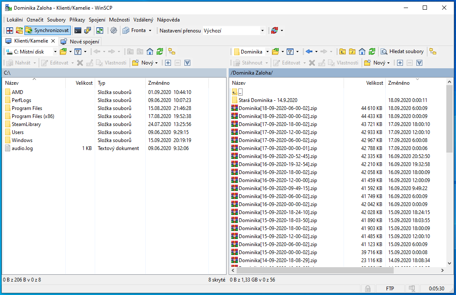Screen dimensions: 456x295
Task: Click the Hledat soubory button
Action: coord(403,51)
